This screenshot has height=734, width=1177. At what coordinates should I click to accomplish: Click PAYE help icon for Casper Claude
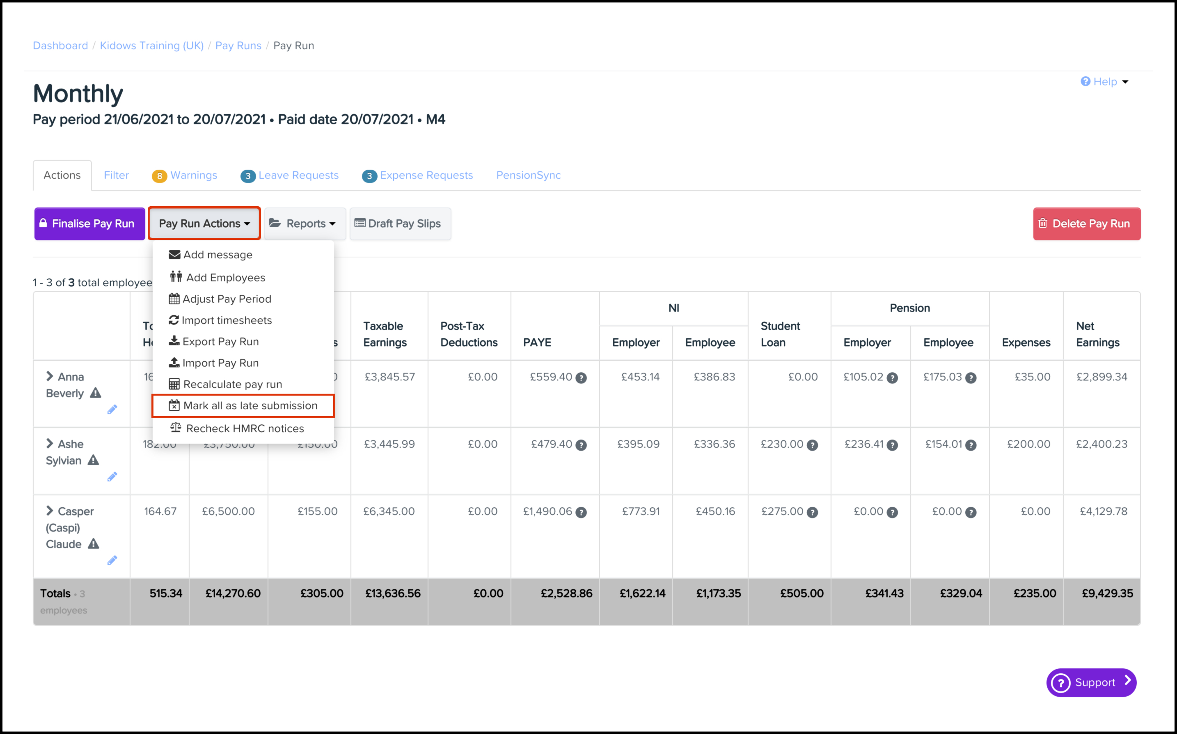(x=581, y=512)
